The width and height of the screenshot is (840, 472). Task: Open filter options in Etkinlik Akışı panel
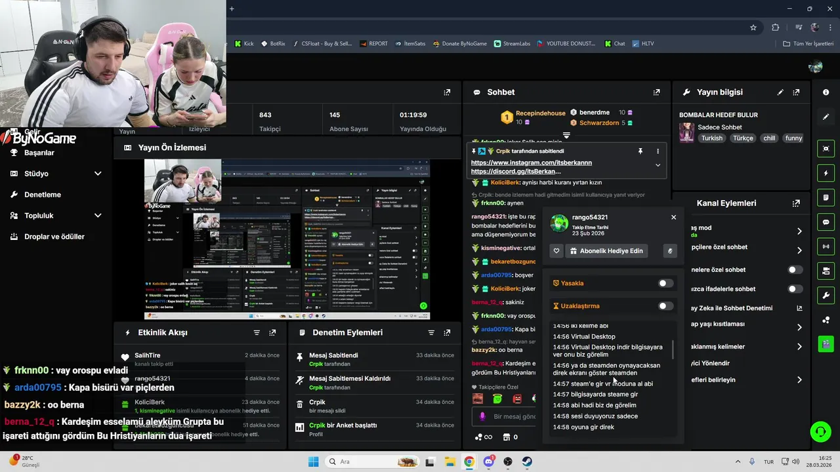pos(257,332)
